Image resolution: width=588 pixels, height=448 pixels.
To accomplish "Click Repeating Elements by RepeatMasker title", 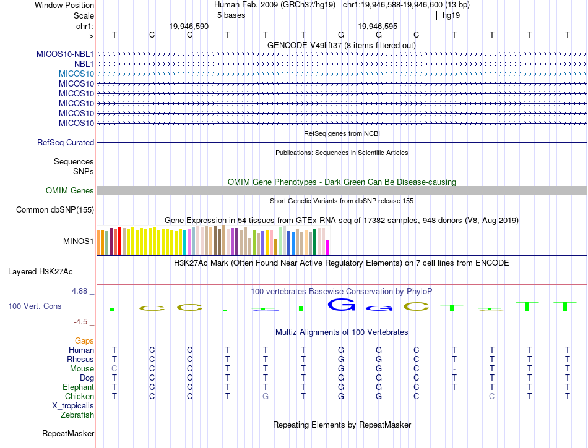I will click(x=342, y=425).
